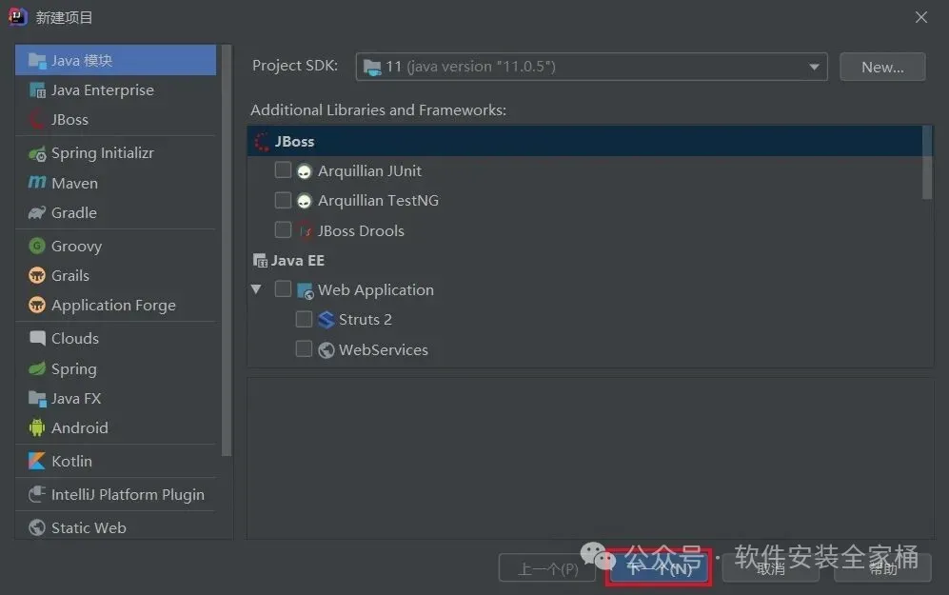
Task: Click the IntelliJ Platform Plugin label
Action: coord(128,495)
